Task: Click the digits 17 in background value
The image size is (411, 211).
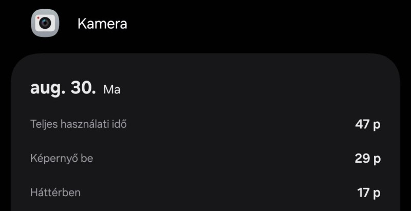Action: coord(364,193)
